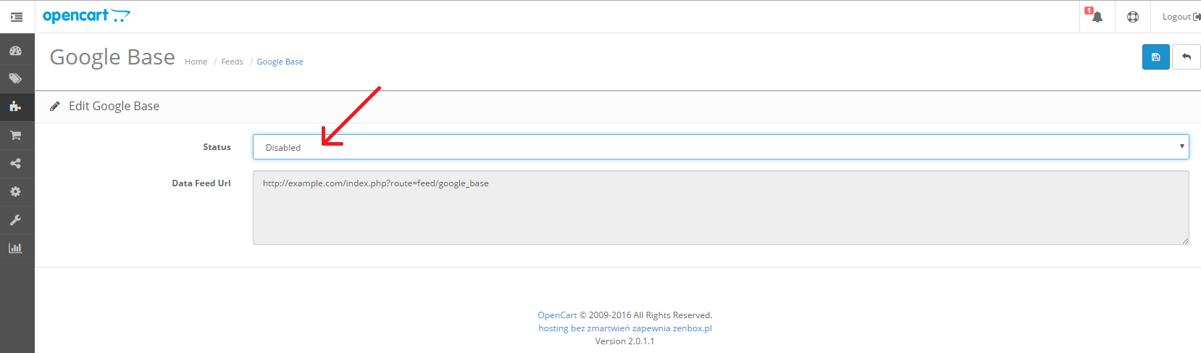Open the zenbox.pl hosting footer link

click(625, 328)
